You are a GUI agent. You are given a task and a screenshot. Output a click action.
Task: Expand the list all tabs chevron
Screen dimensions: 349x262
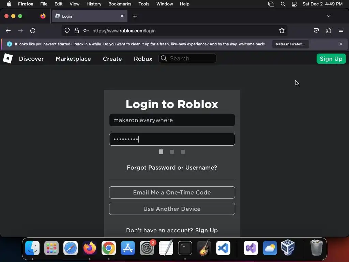(x=328, y=16)
